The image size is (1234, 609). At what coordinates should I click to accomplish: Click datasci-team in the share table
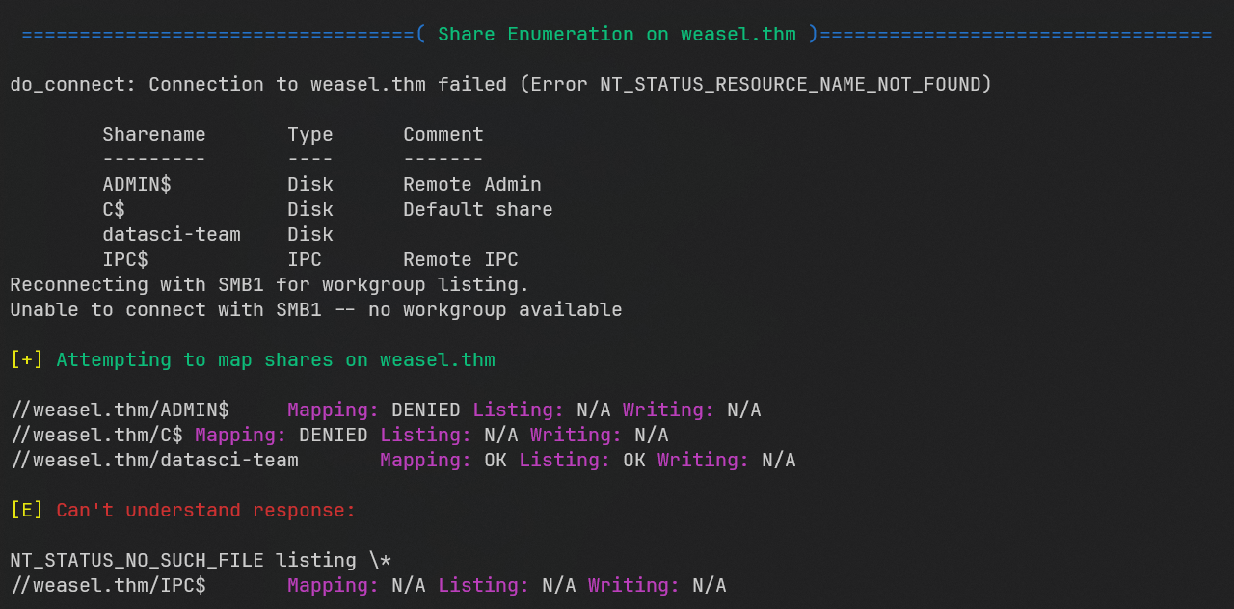click(171, 235)
